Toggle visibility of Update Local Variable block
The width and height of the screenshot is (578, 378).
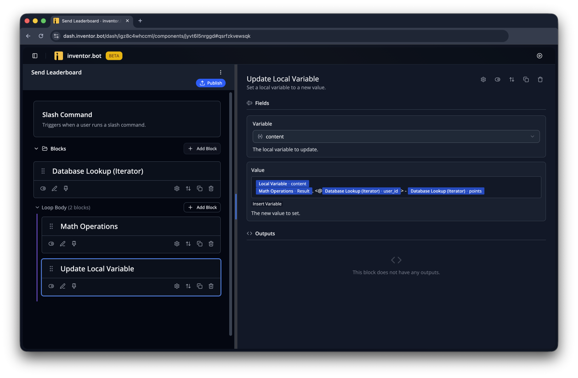pyautogui.click(x=51, y=286)
